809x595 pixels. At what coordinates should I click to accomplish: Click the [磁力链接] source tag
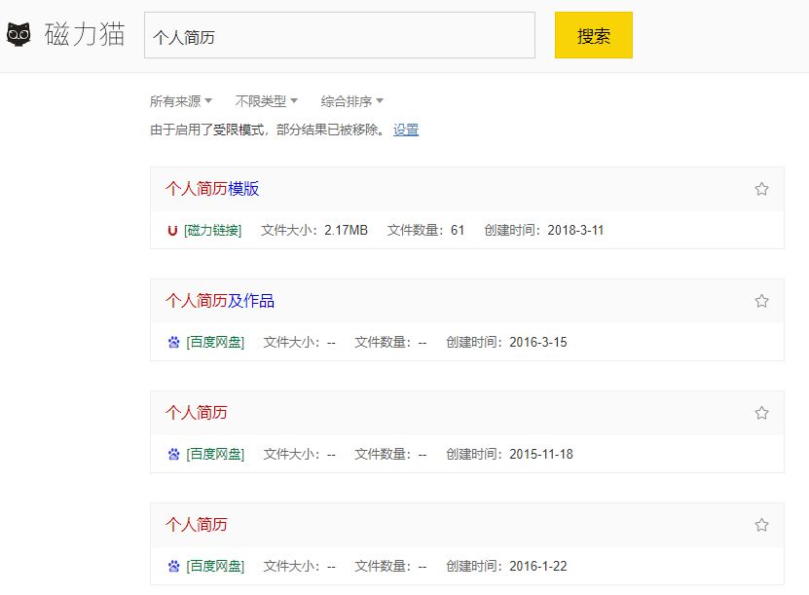coord(213,231)
